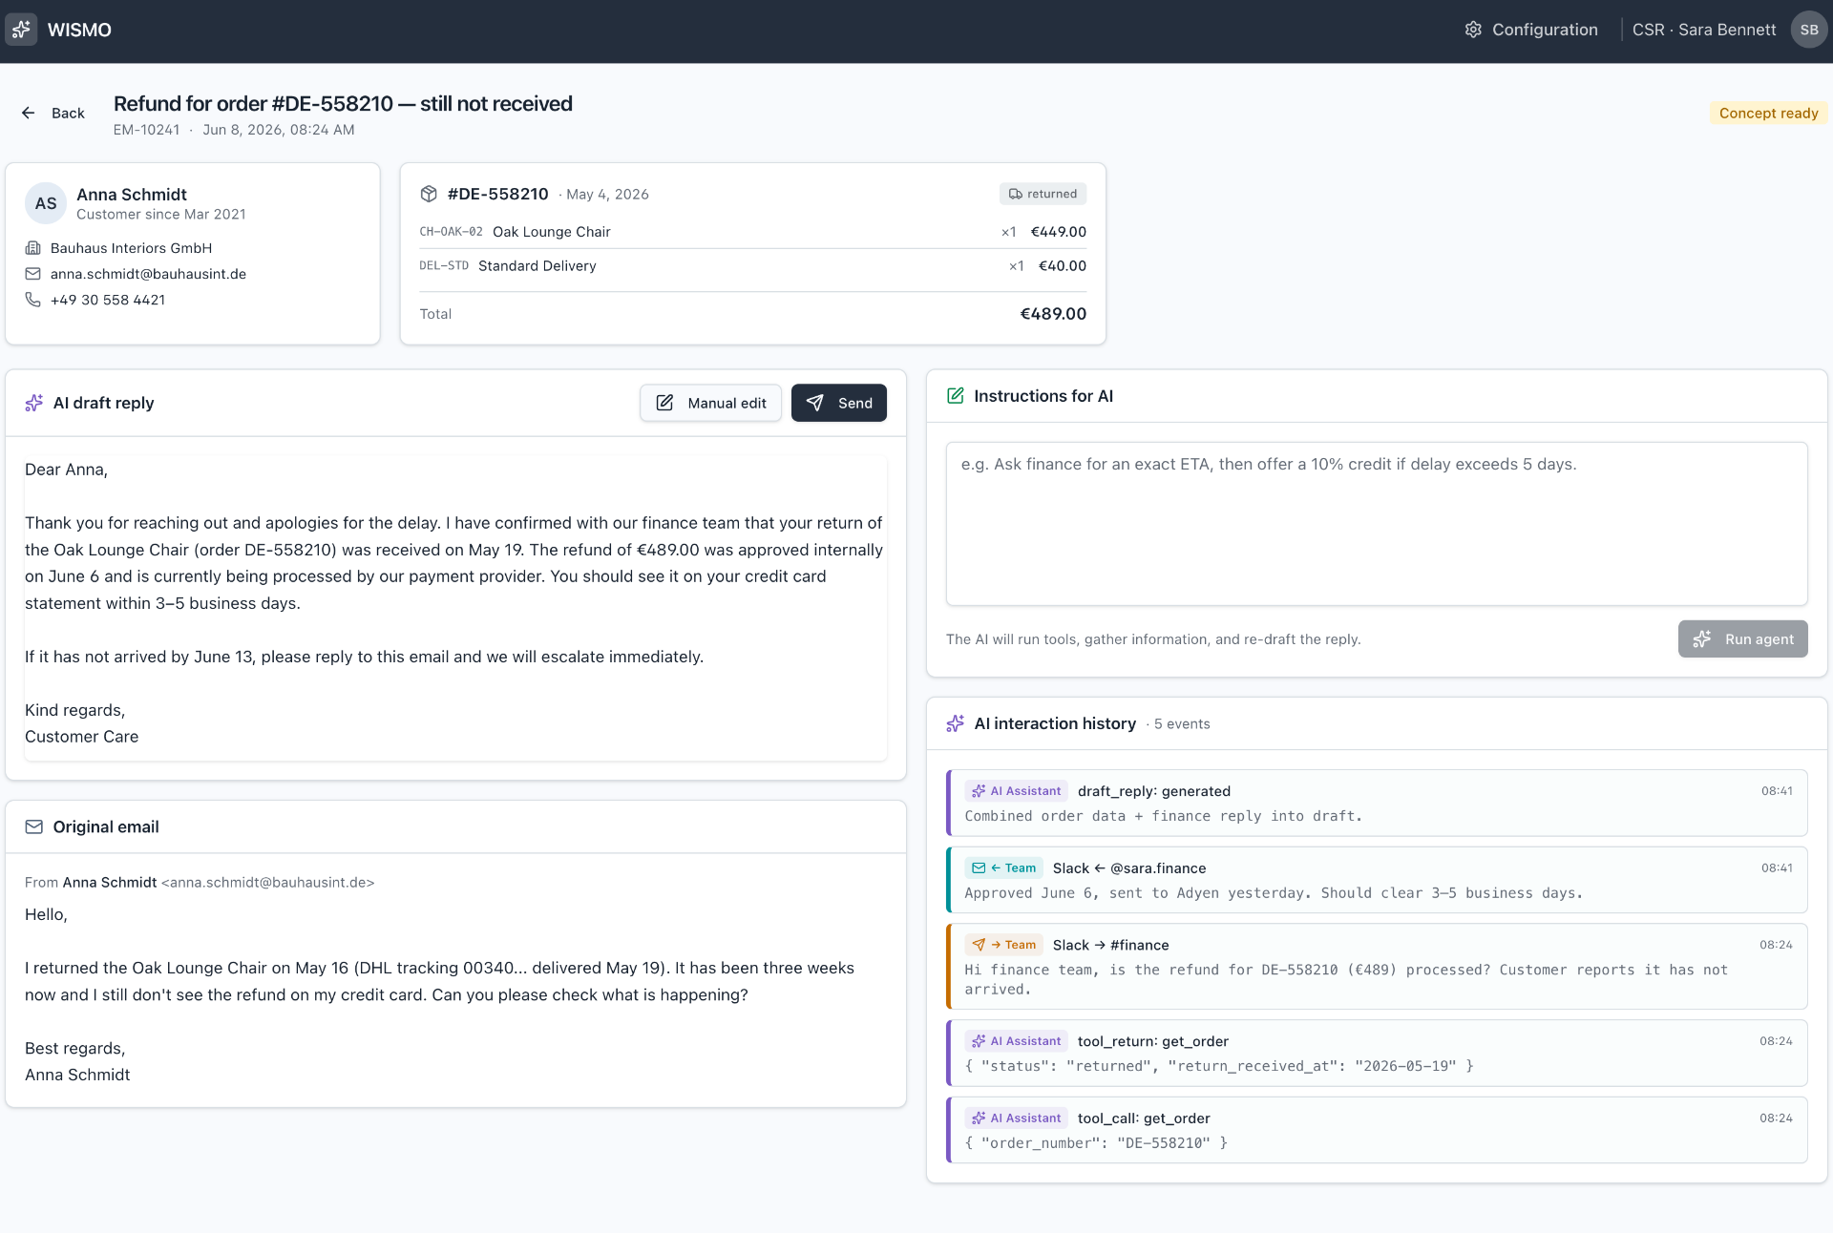Screen dimensions: 1833x1233
Task: Click the Concept ready status badge
Action: click(1768, 113)
